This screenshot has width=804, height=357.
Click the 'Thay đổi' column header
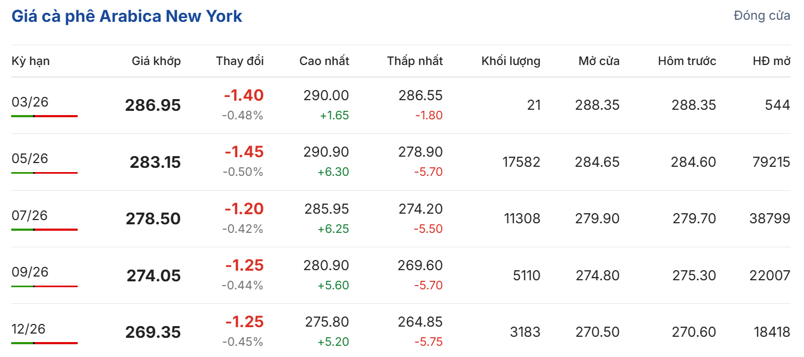point(240,61)
